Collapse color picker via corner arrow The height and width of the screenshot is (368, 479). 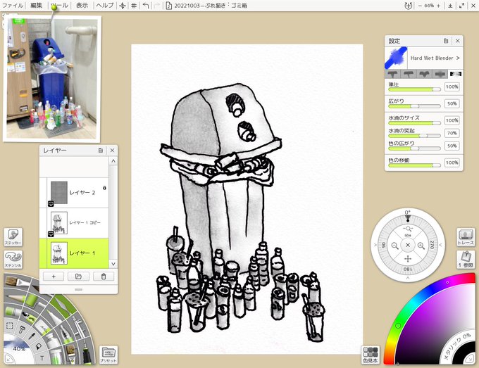click(471, 360)
